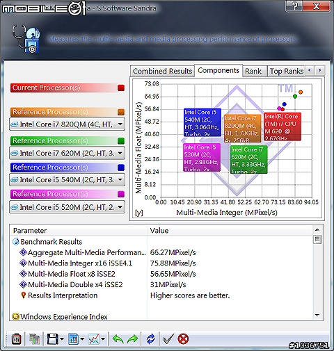Click the [y] axis toggle label
This screenshot has height=351, width=334.
139,213
